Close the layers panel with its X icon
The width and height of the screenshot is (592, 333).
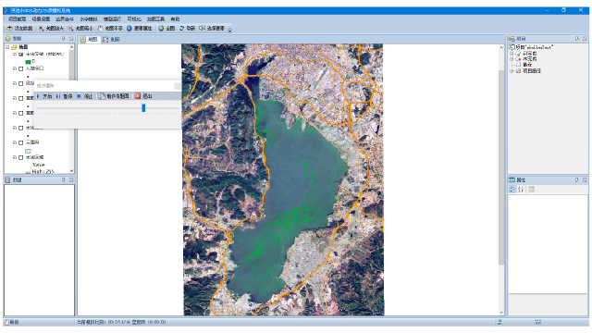click(x=71, y=39)
